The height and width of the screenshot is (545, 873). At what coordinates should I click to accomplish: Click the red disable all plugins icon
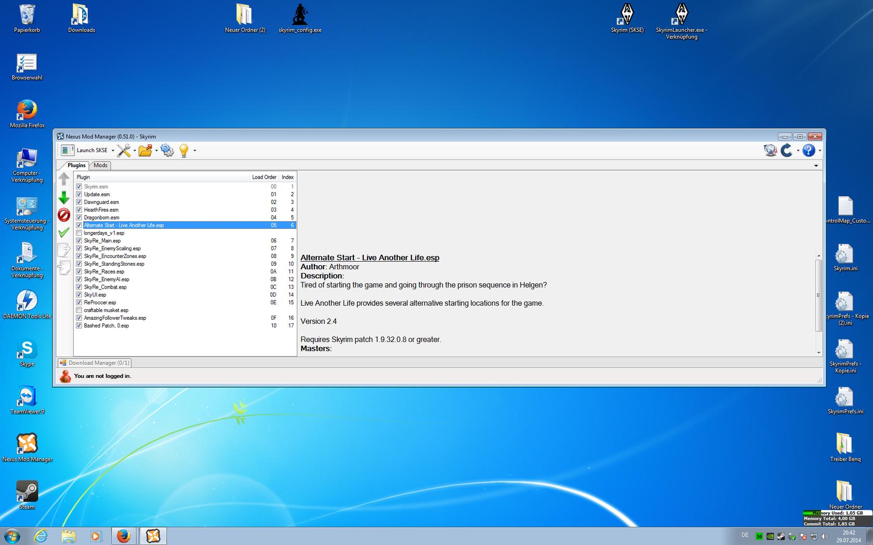[x=64, y=215]
